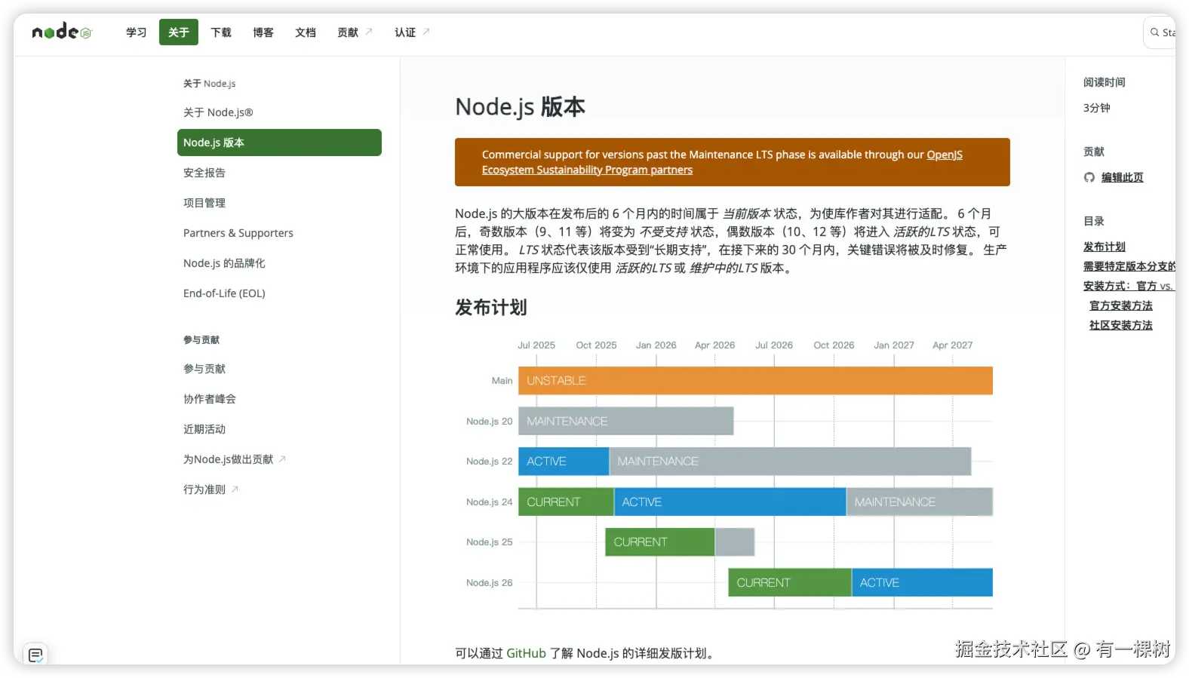The image size is (1189, 678).
Task: Click the search magnifier icon
Action: (1154, 32)
